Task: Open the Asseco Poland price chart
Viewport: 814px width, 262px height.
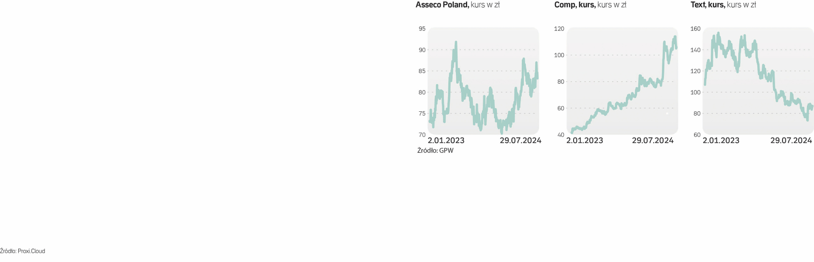Action: 483,81
